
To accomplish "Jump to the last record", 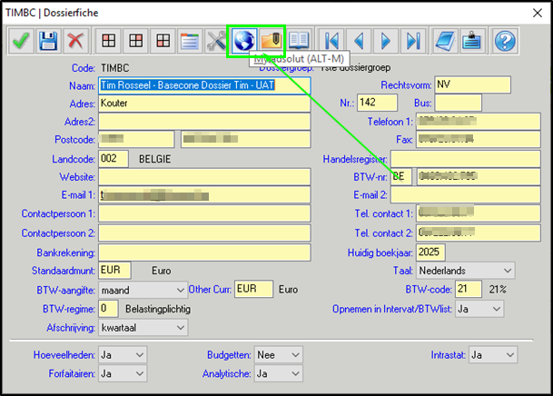I will click(414, 41).
